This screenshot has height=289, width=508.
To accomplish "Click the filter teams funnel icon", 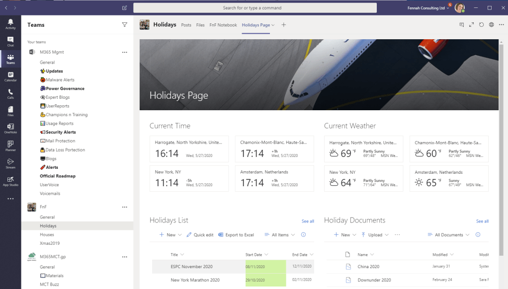I will pos(124,25).
